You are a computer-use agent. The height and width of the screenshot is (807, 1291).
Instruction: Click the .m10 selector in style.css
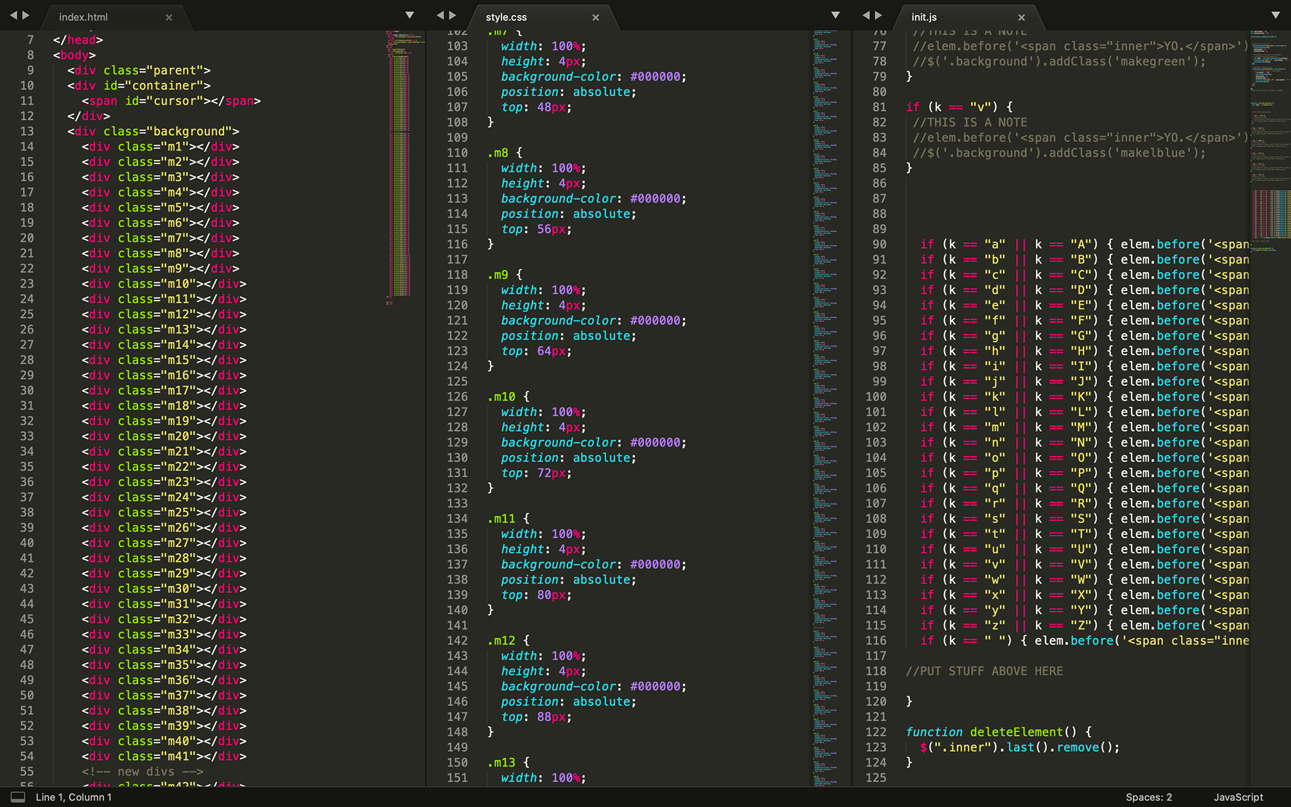[501, 397]
